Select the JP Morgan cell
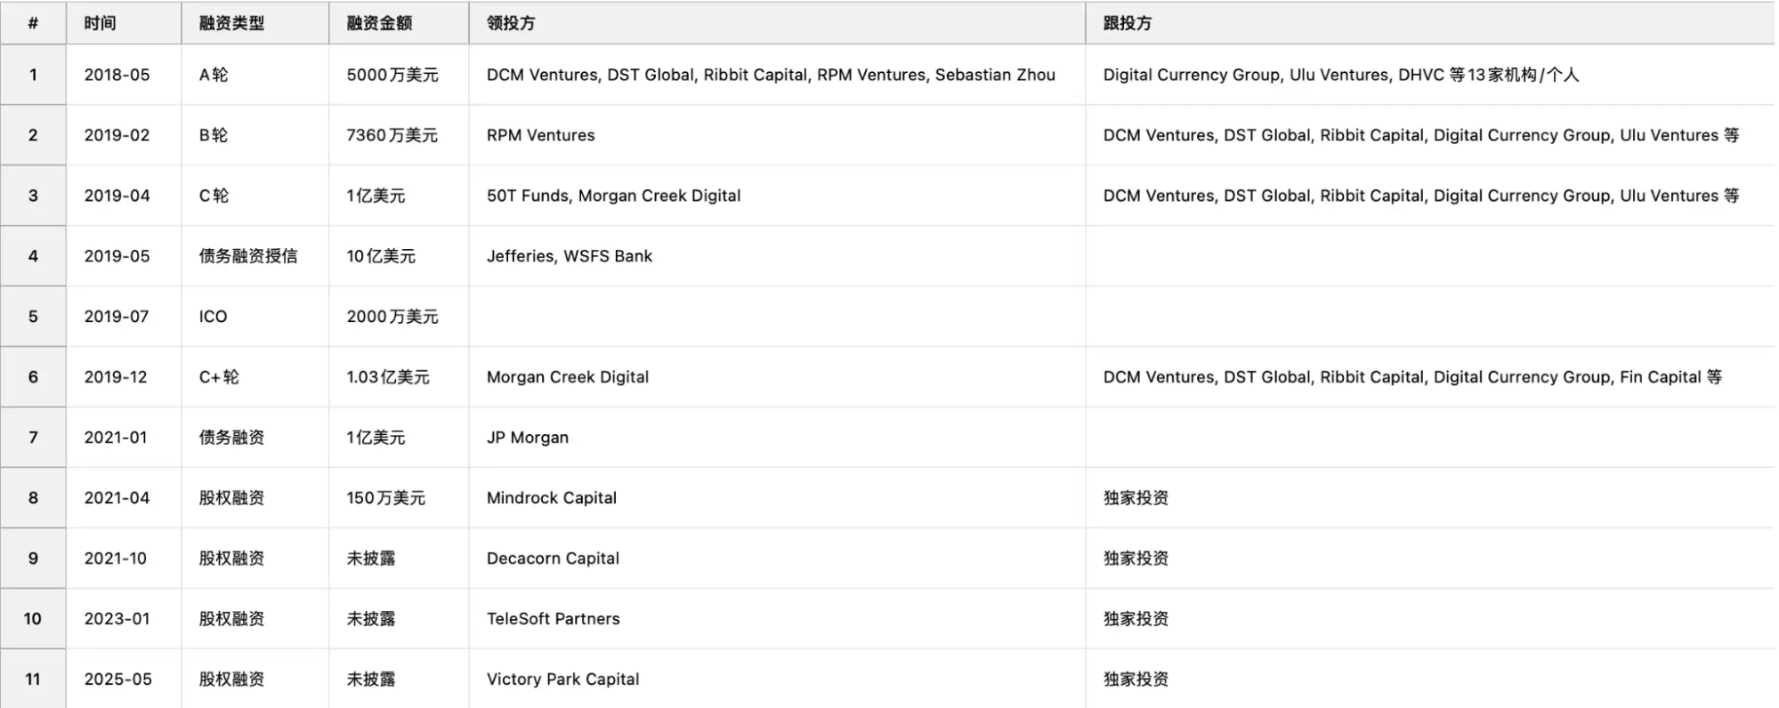The width and height of the screenshot is (1779, 708). [x=777, y=438]
